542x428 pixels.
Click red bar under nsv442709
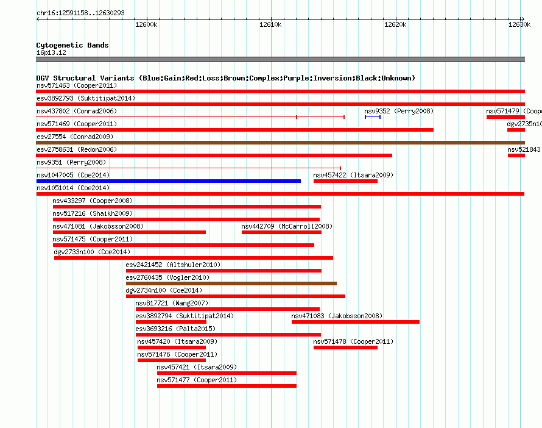281,232
